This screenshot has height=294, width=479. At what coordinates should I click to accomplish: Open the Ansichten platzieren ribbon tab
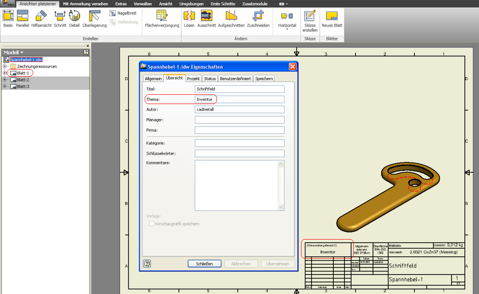[38, 4]
